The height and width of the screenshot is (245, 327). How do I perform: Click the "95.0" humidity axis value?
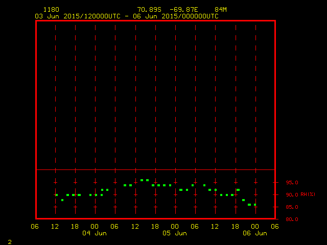pyautogui.click(x=292, y=183)
